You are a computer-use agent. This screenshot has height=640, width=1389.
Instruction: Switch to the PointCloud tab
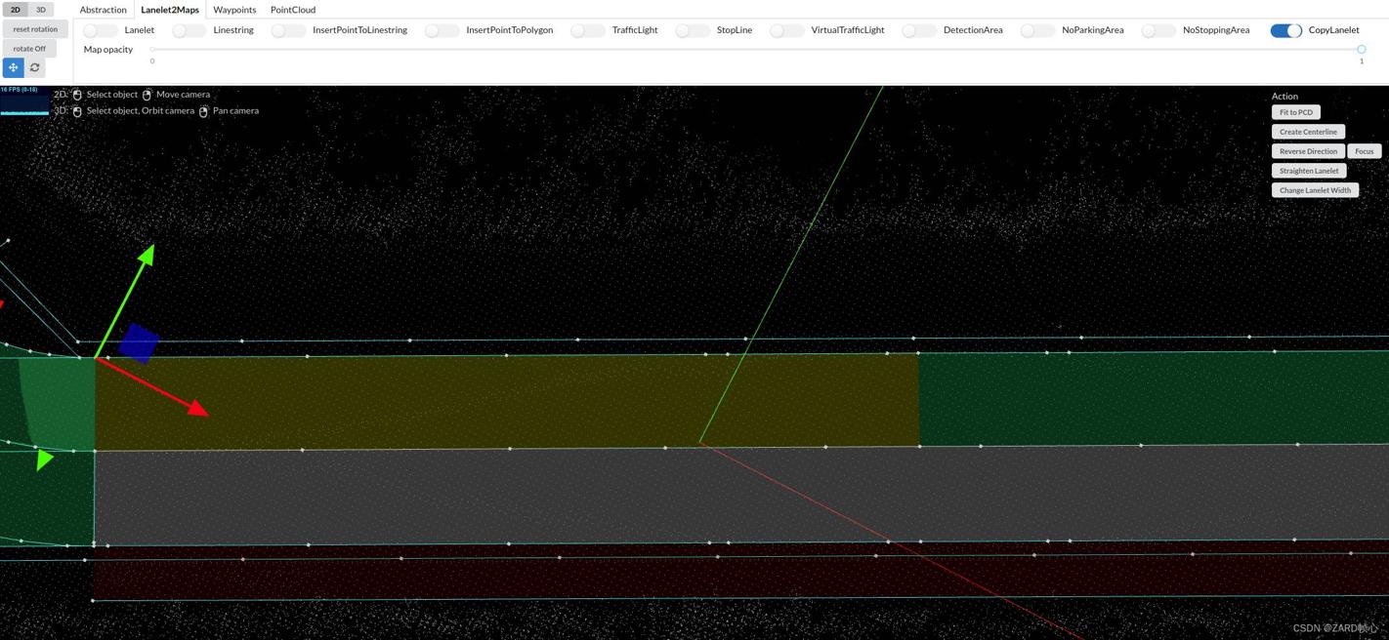293,10
